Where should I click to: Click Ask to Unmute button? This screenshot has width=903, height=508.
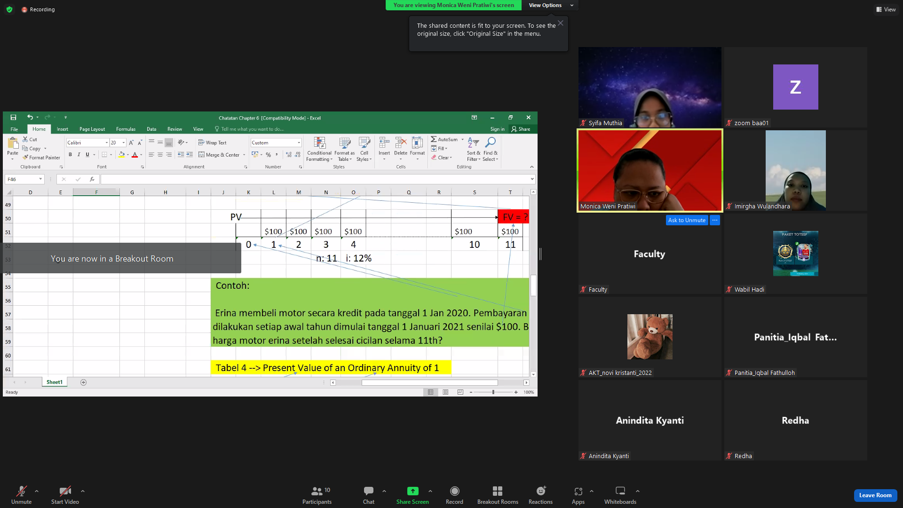pyautogui.click(x=687, y=220)
